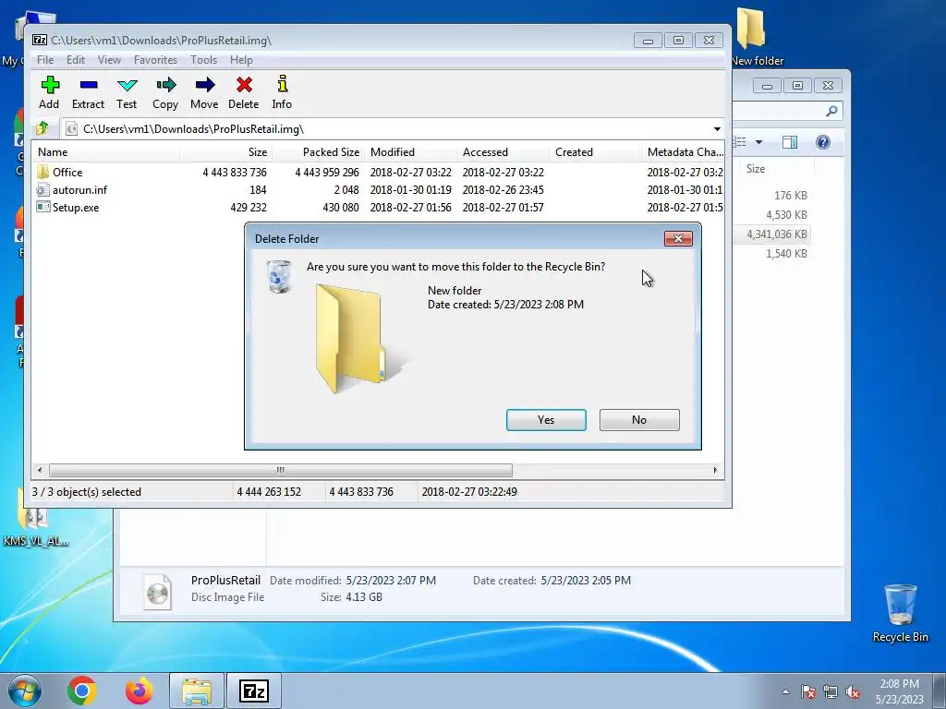Sort by Accessed column header

pyautogui.click(x=503, y=152)
